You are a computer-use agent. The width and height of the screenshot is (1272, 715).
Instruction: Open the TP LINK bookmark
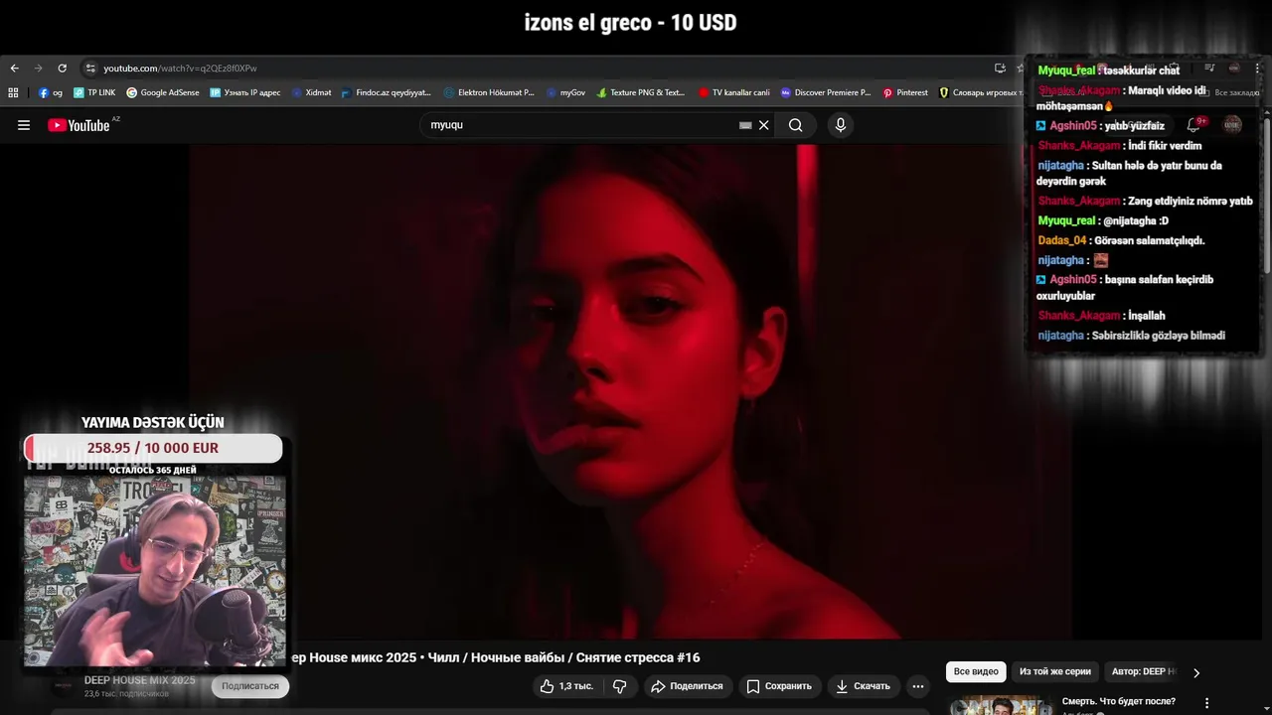tap(94, 92)
